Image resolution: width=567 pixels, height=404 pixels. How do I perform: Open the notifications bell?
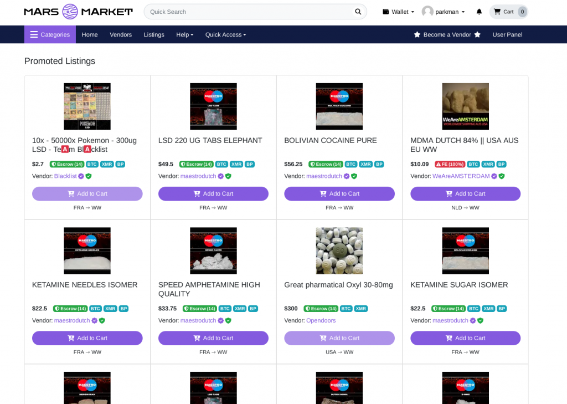coord(479,12)
